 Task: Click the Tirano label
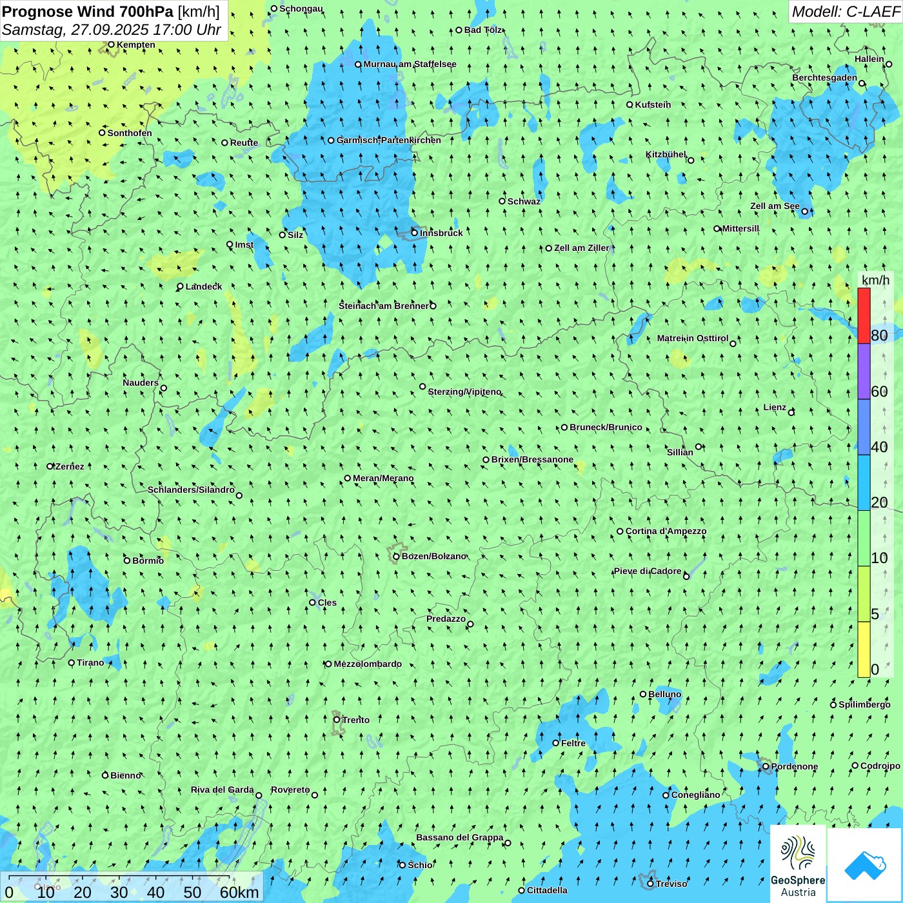pos(90,662)
